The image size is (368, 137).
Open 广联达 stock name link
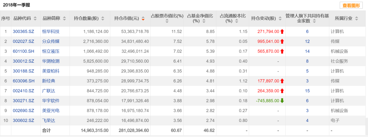pos(49,91)
